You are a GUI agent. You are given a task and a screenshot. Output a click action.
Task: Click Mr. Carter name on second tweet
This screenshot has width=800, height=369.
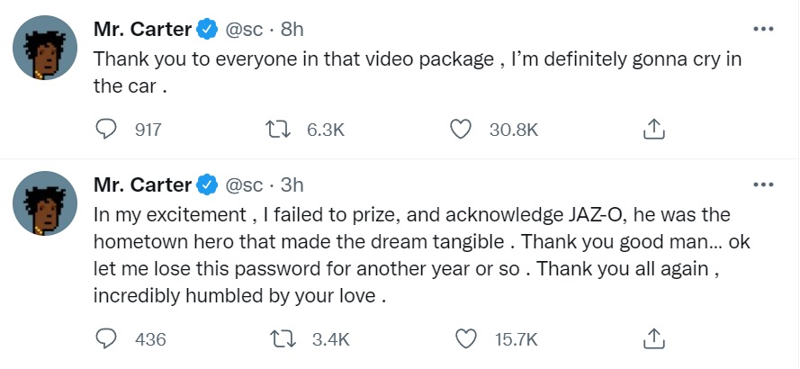pos(142,185)
